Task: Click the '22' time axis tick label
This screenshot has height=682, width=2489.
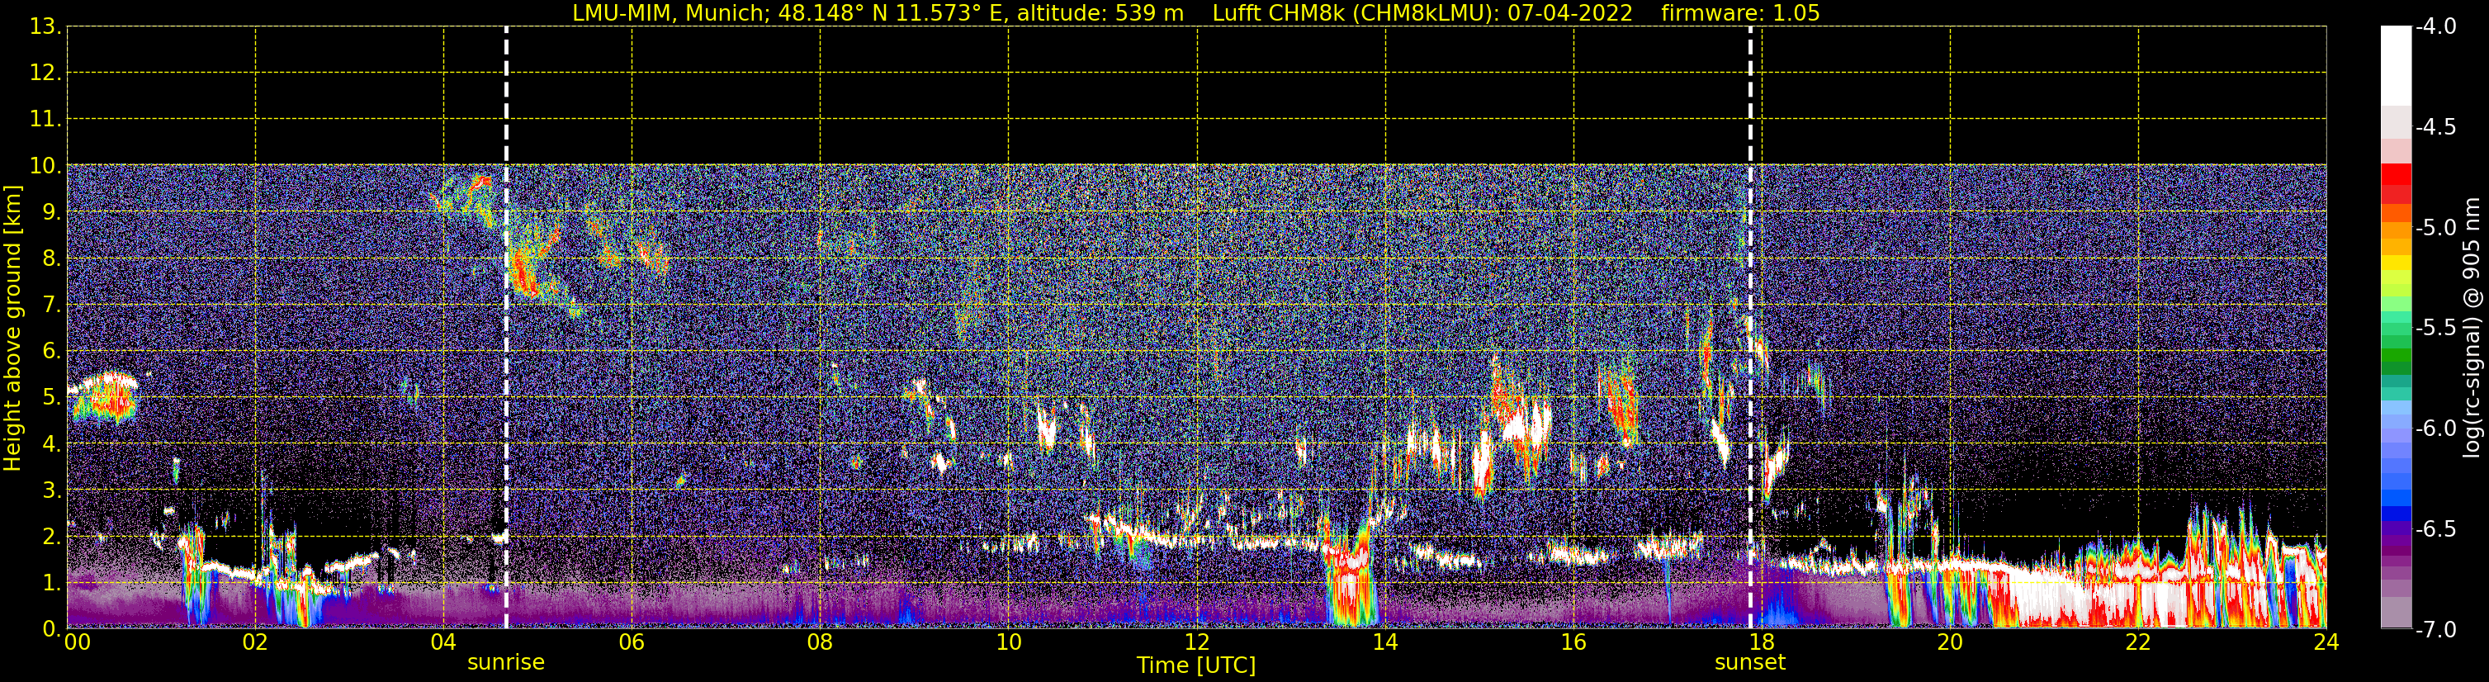Action: (x=2138, y=642)
